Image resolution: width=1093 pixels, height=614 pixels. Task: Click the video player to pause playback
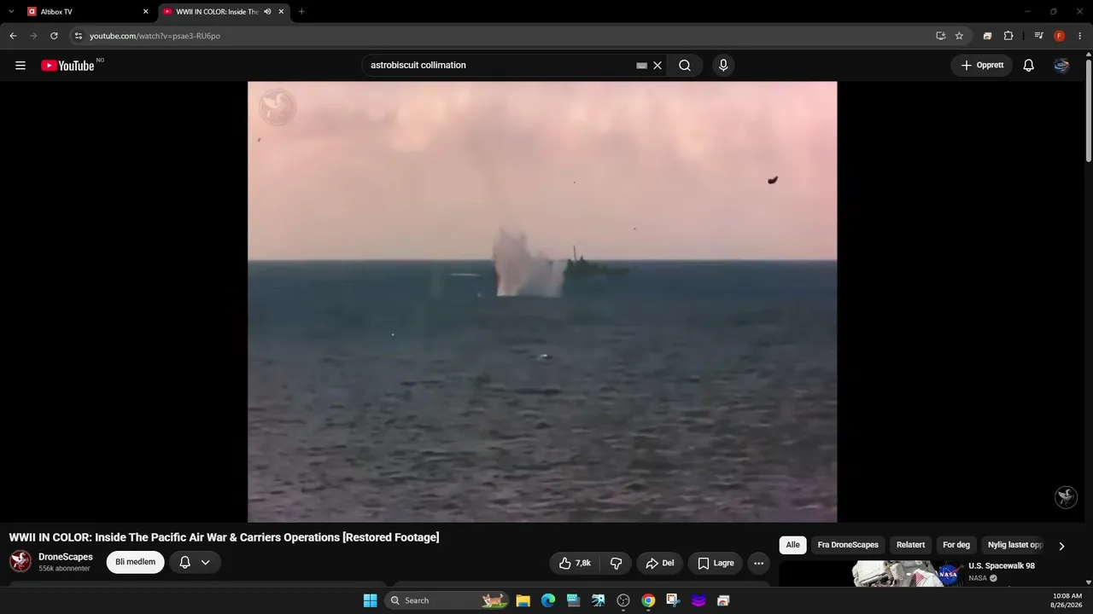[542, 302]
